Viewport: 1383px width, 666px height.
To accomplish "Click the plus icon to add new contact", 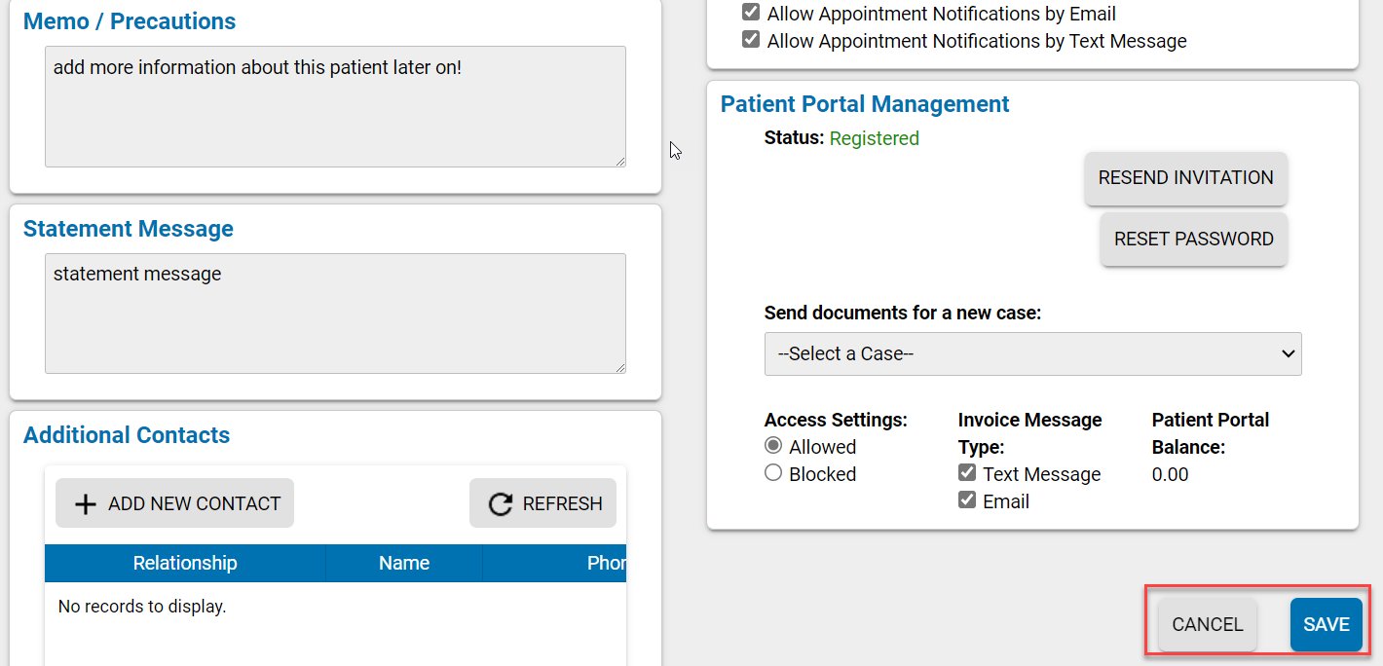I will (86, 503).
